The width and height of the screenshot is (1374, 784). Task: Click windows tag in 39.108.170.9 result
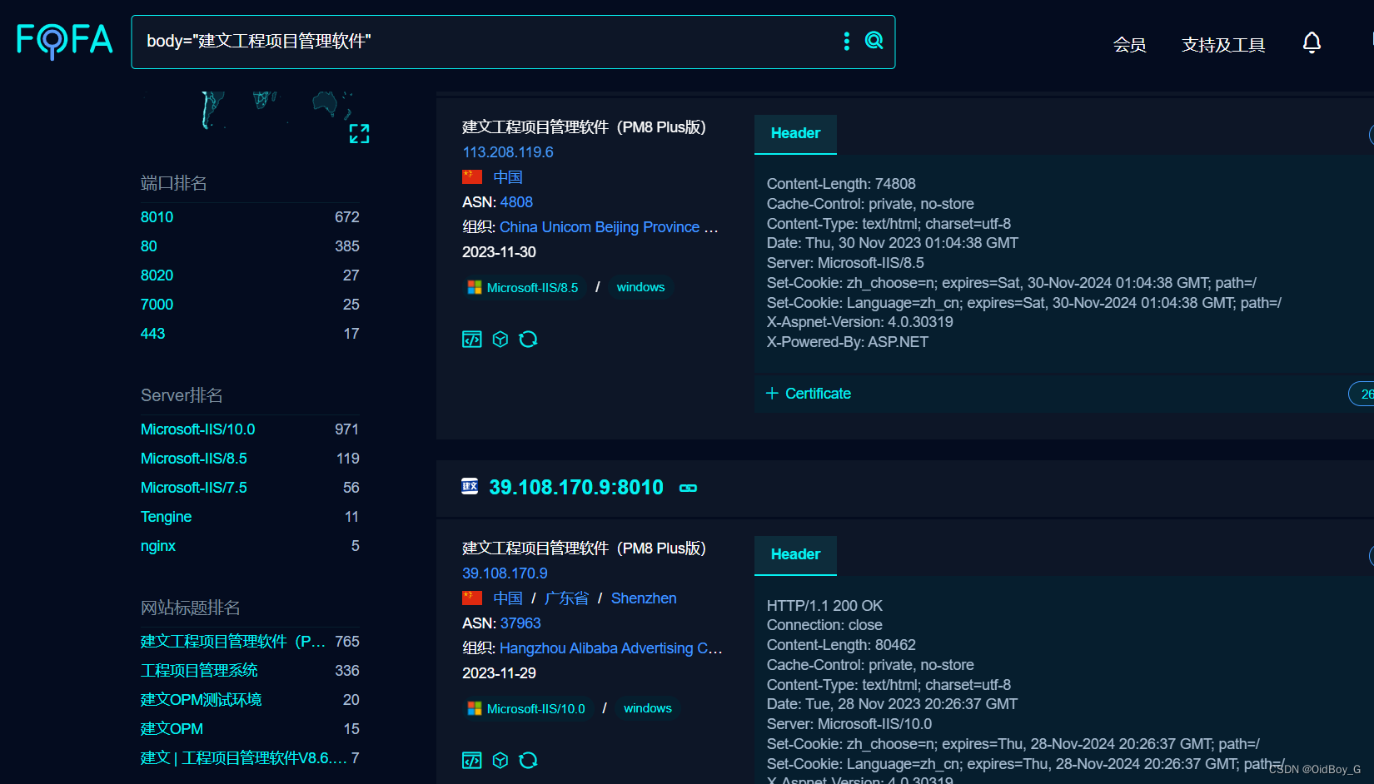click(x=648, y=708)
